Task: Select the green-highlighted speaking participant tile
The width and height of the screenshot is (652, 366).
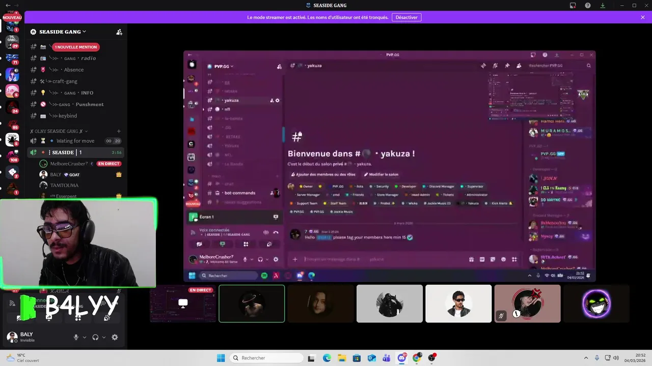Action: pos(252,303)
